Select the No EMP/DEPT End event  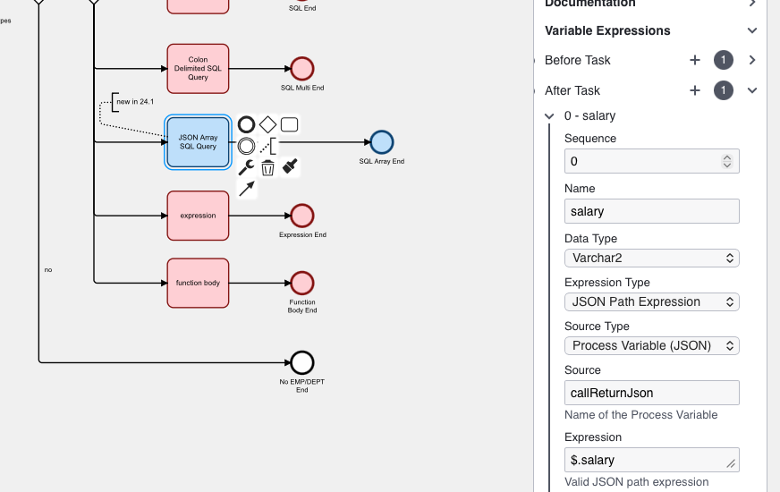point(302,362)
